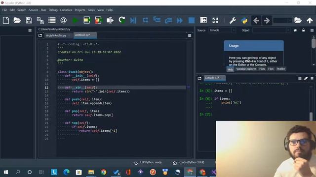Open the file list icon in toolbar
Screen dimensions: 316x177
pyautogui.click(x=52, y=20)
